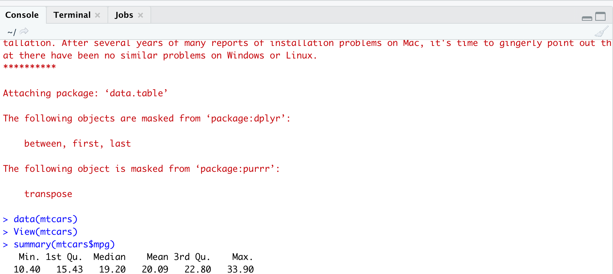
Task: Click the clear console broom icon
Action: (x=601, y=32)
